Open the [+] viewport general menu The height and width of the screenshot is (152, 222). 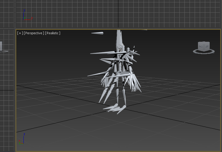(20, 33)
